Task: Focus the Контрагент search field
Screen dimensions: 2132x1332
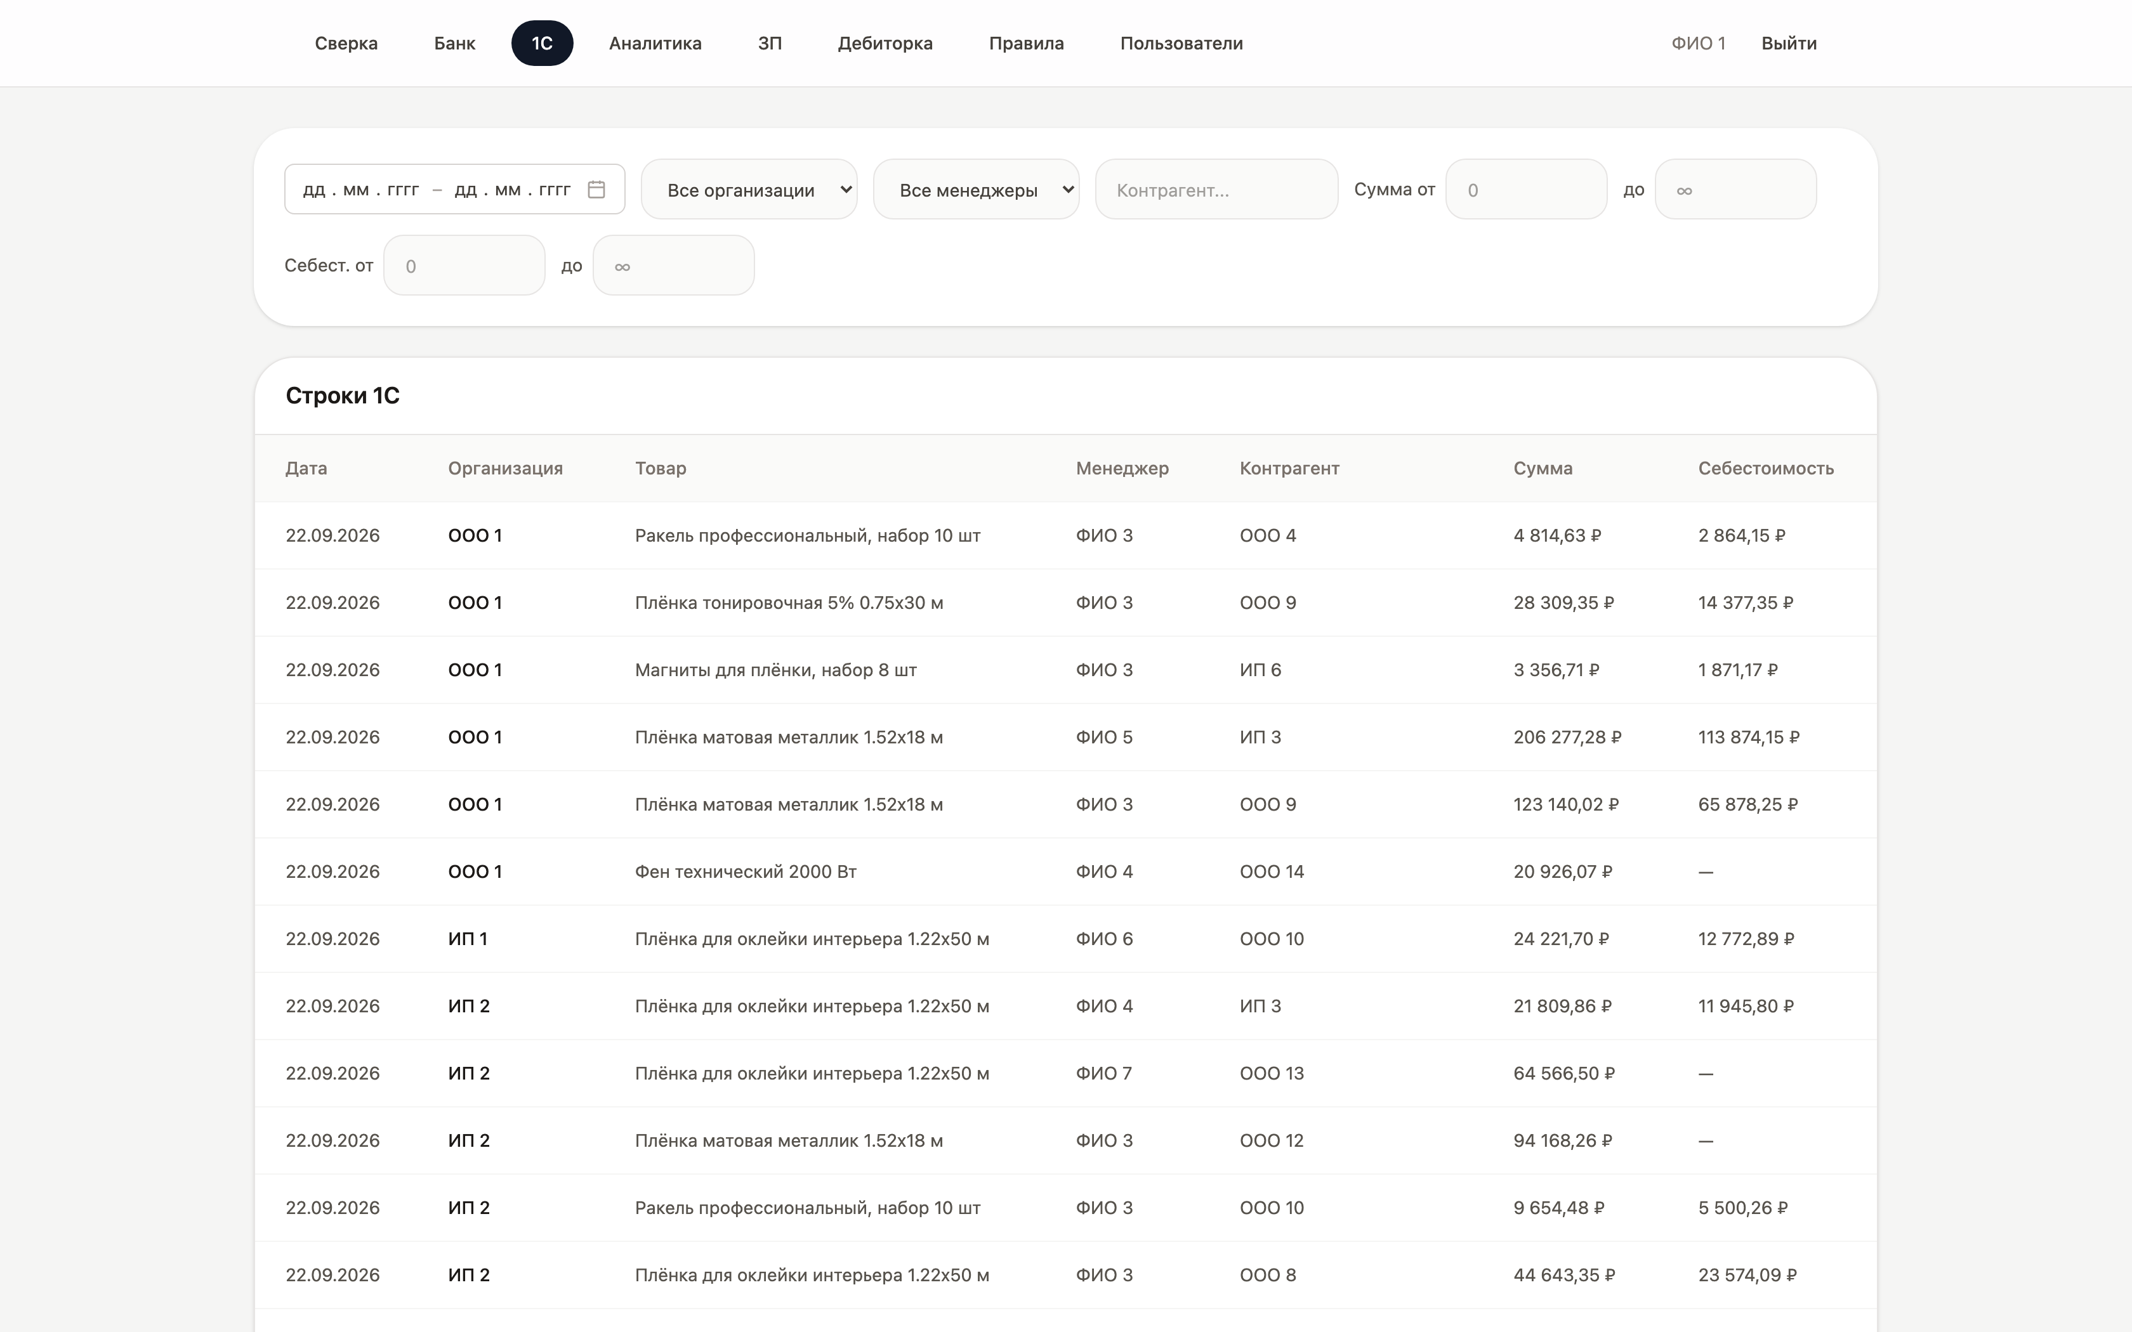Action: pos(1216,190)
